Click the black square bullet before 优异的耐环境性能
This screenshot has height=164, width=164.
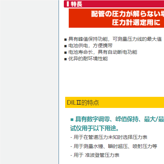(65, 59)
